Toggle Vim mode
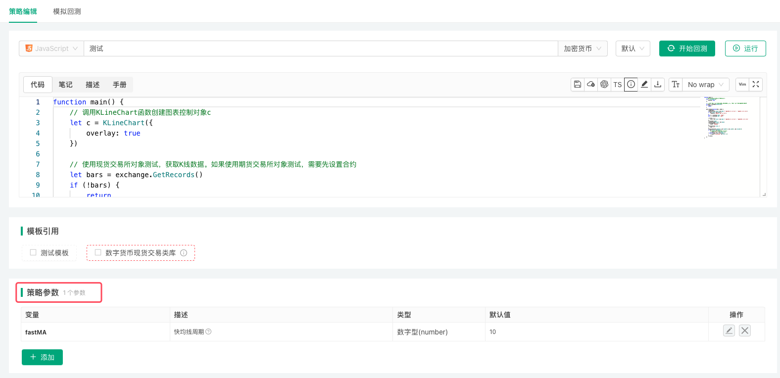 742,85
